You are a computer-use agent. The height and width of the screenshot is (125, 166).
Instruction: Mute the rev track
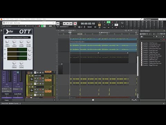35,90
